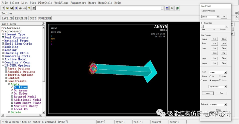239x124 pixels.
Task: Click the Open ANSYS File folder icon
Action: 7,8
